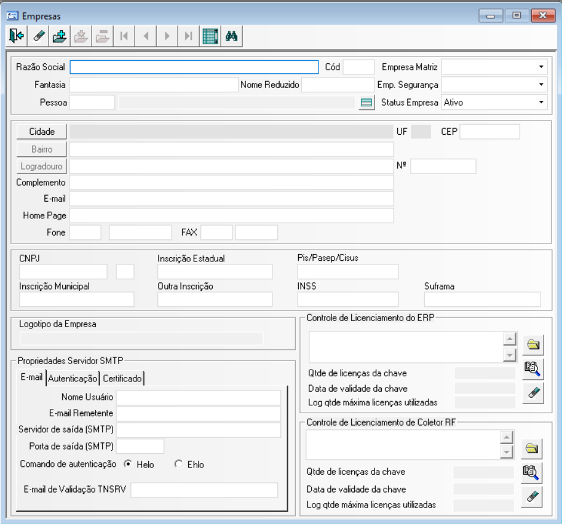Click the Pessoa lookup list icon
This screenshot has height=524, width=562.
366,103
